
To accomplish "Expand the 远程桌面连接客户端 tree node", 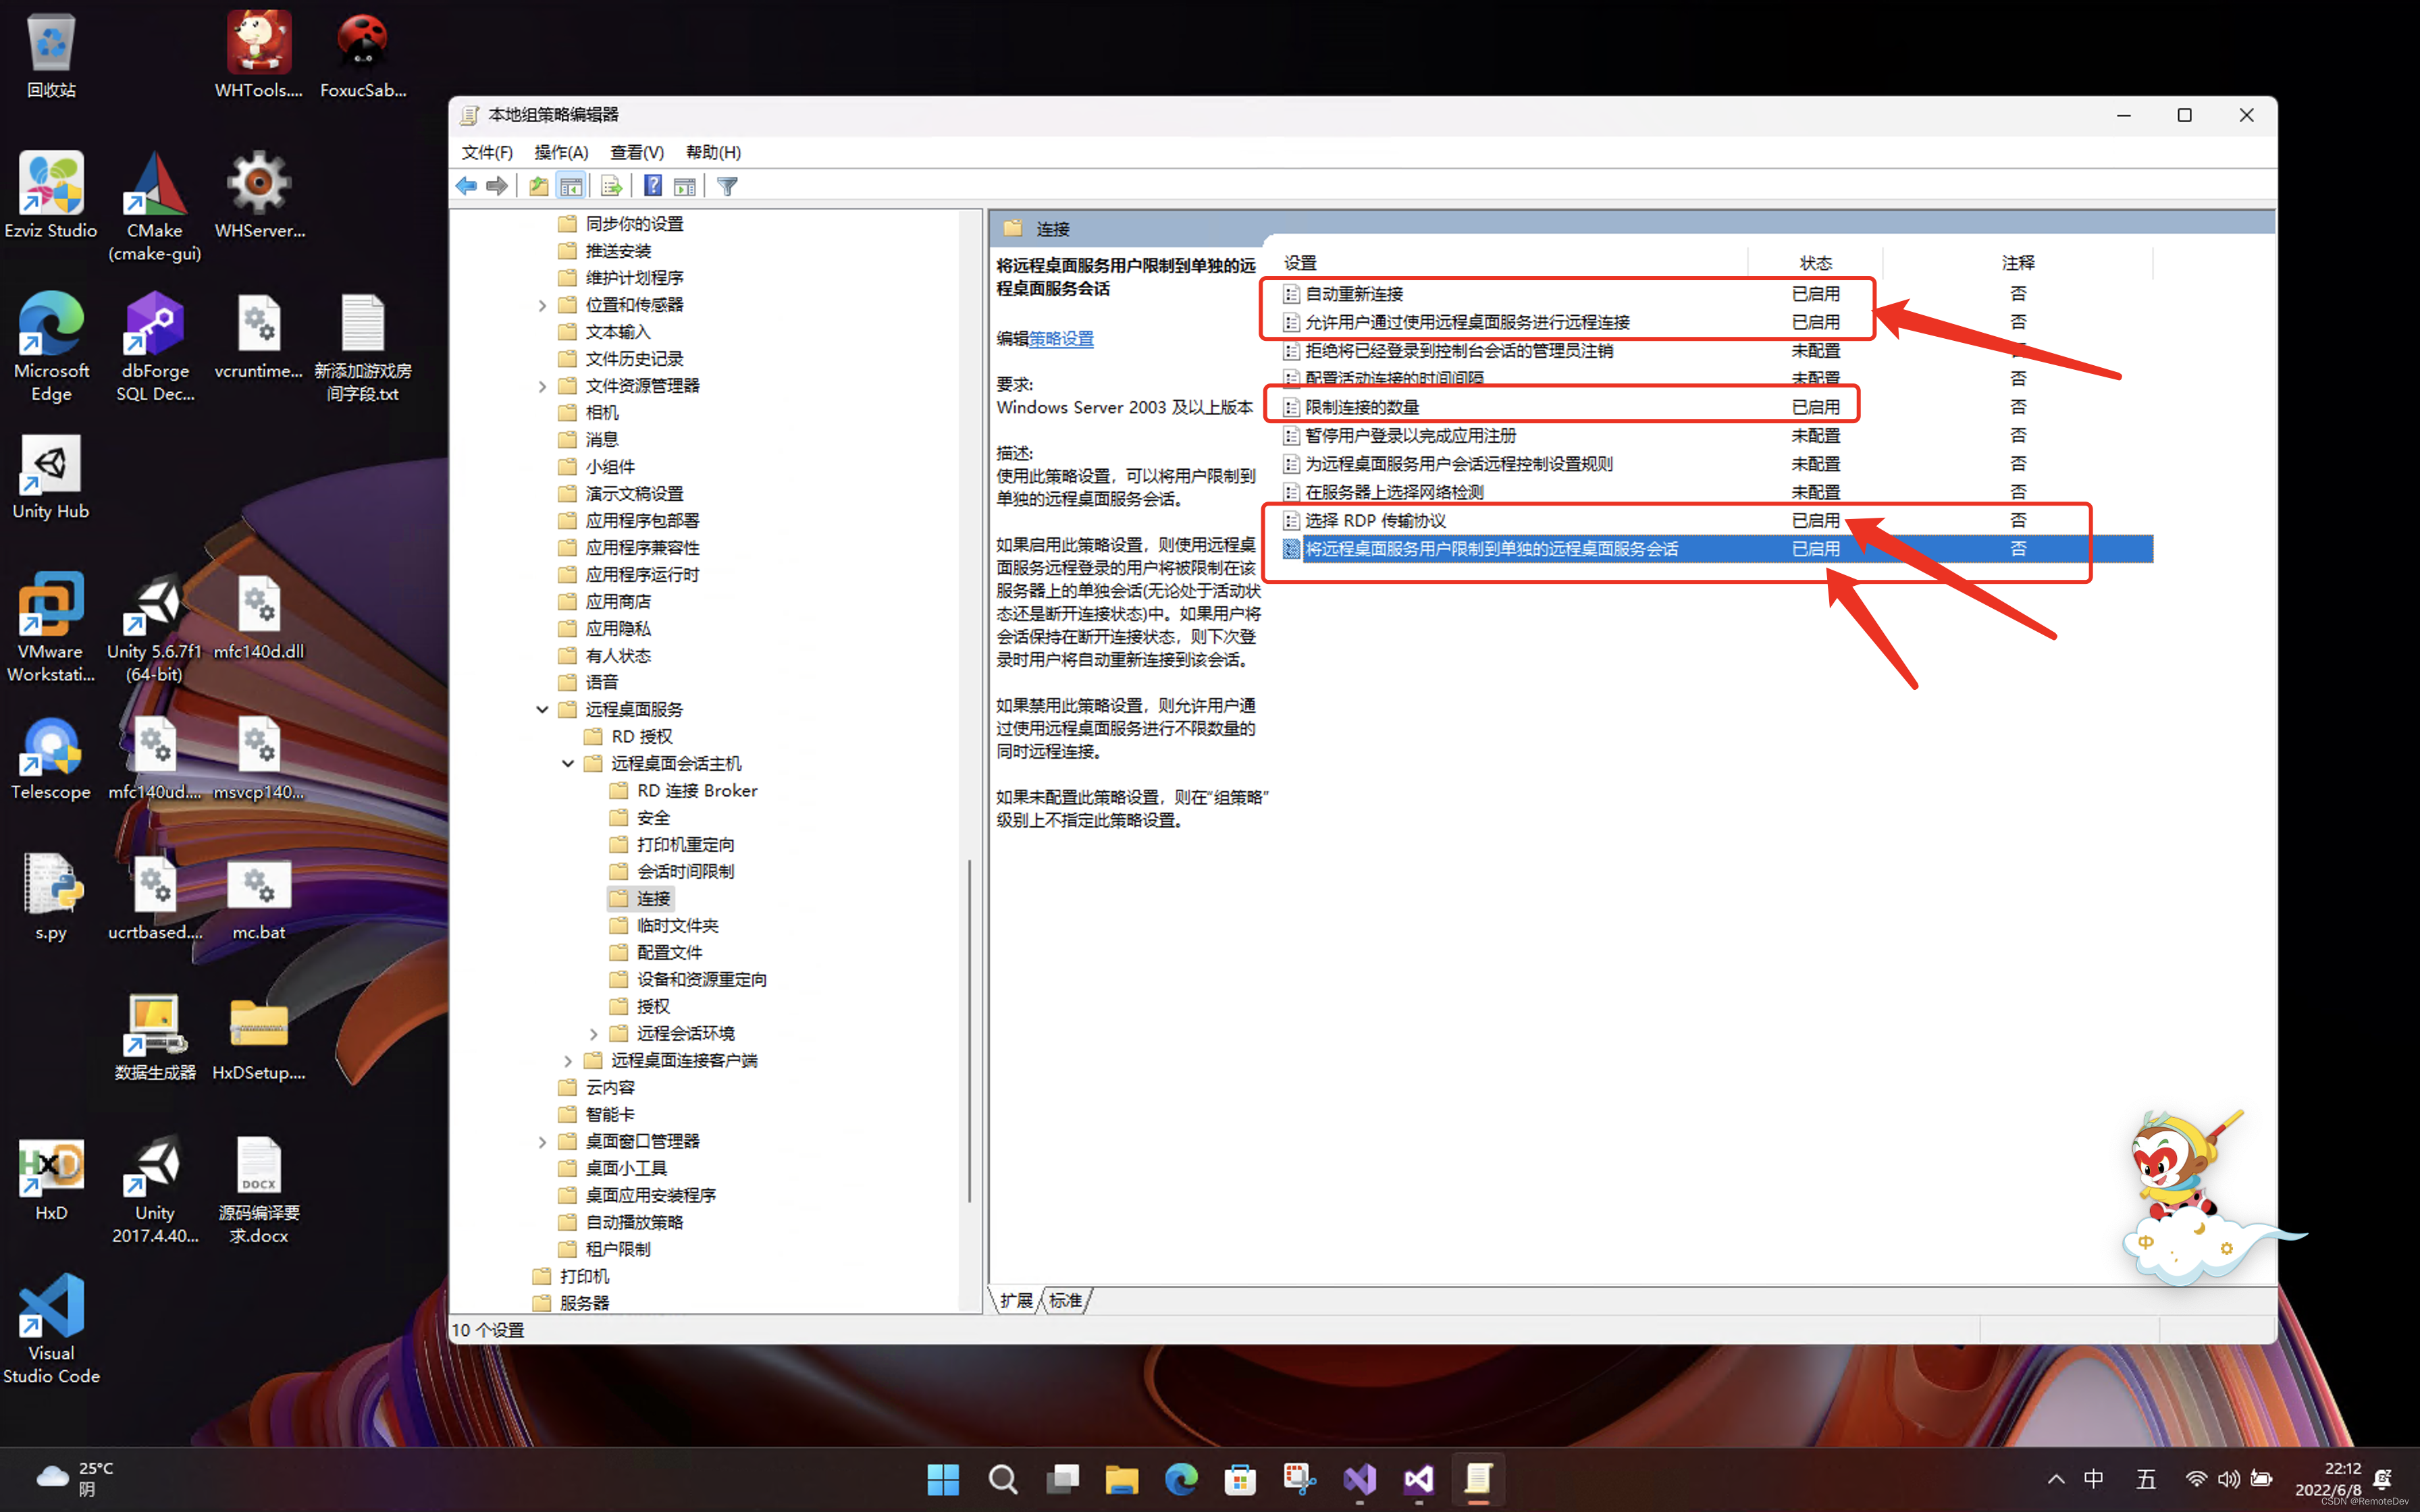I will (x=568, y=1061).
